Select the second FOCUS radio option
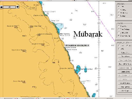Viewport: 132px width, 99px height. point(119,10)
